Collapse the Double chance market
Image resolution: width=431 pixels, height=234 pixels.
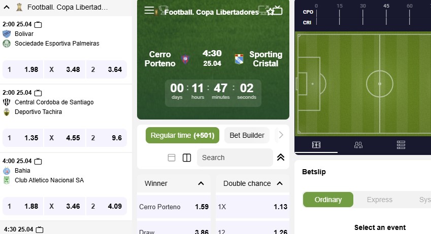pos(280,183)
